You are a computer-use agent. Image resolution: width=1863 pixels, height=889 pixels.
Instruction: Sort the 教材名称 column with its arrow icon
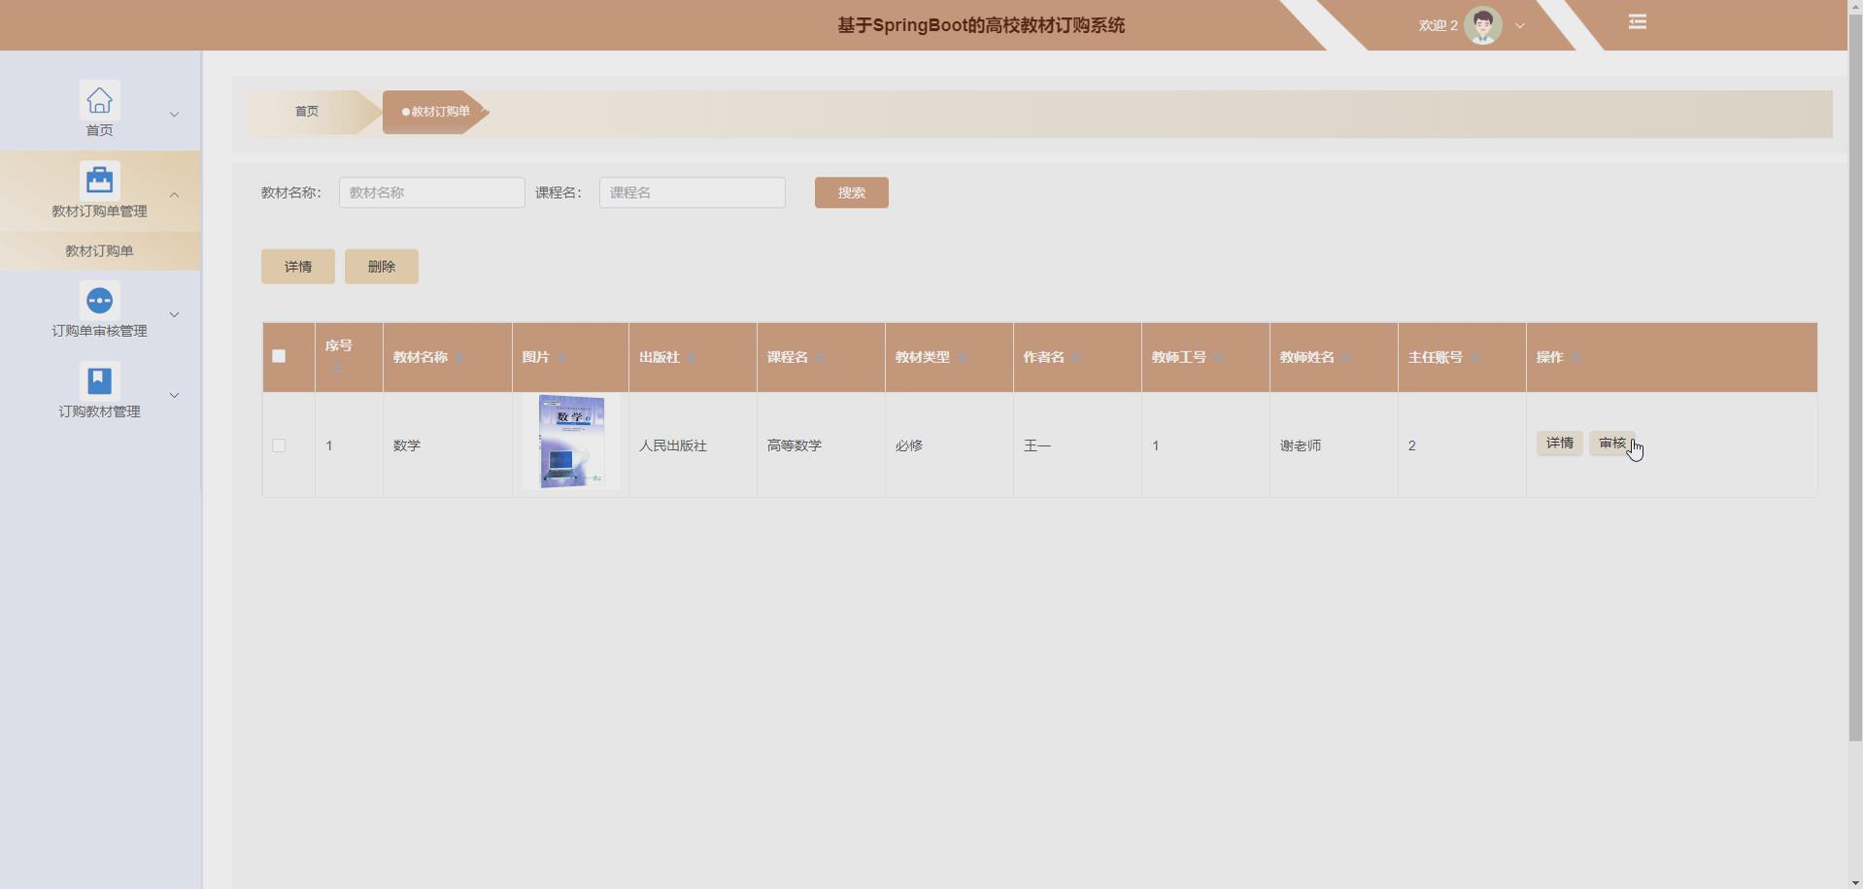(x=461, y=357)
